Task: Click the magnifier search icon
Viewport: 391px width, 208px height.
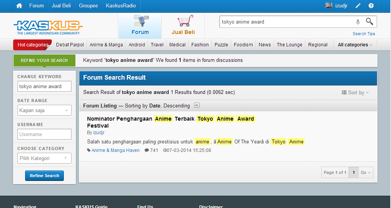Action: point(370,22)
